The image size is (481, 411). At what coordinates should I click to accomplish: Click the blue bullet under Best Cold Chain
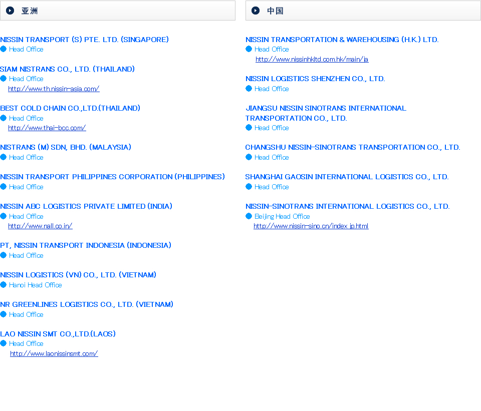point(4,118)
